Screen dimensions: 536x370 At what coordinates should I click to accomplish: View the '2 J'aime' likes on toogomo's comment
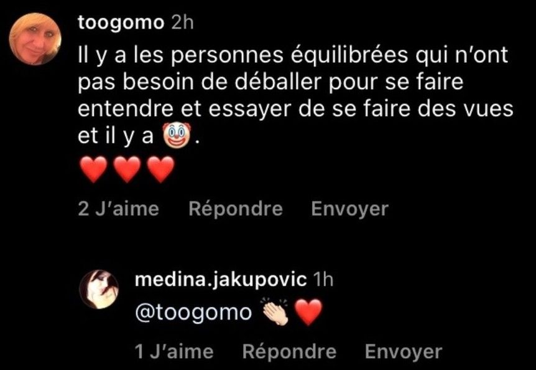click(118, 209)
